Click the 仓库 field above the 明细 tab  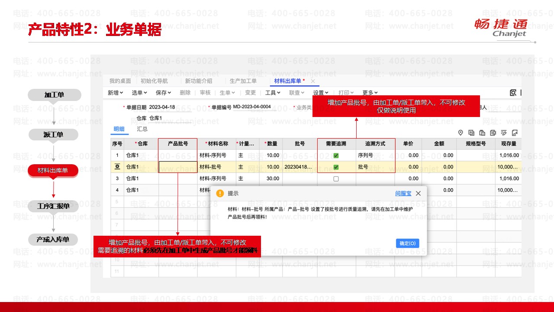[x=170, y=118]
